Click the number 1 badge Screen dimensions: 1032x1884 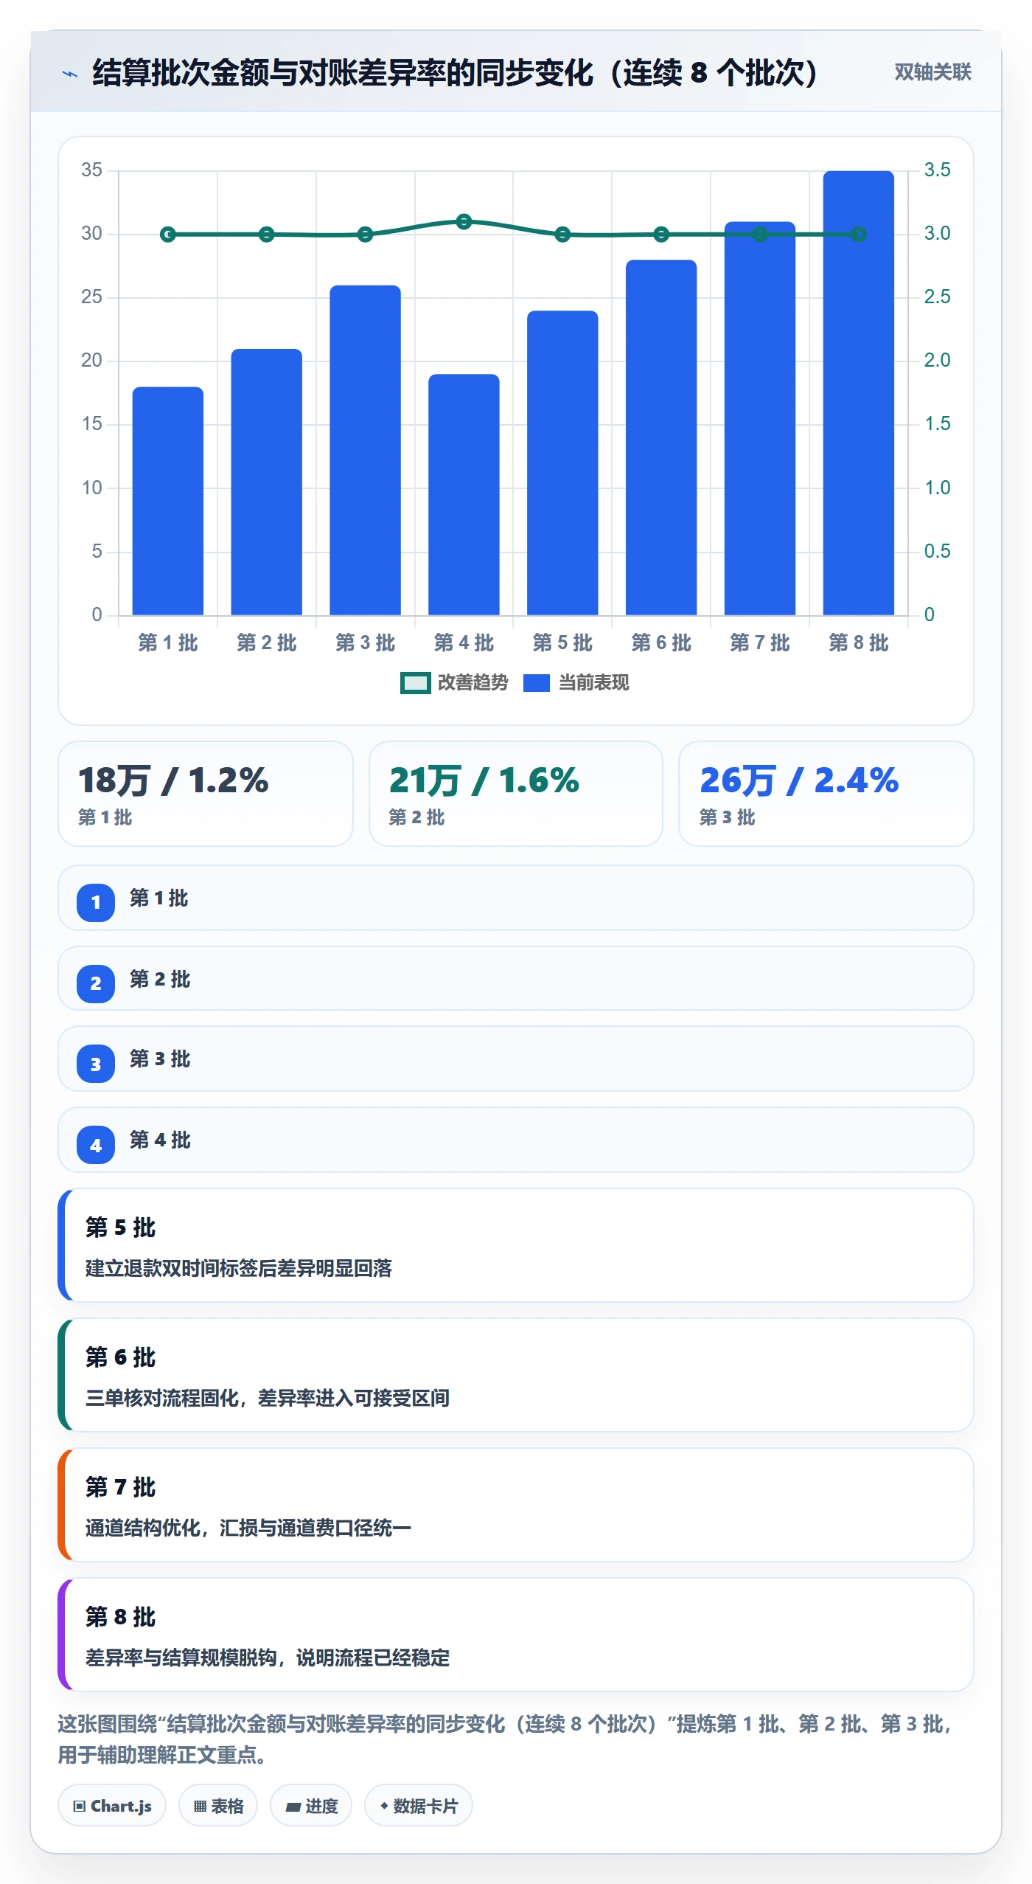pos(96,902)
